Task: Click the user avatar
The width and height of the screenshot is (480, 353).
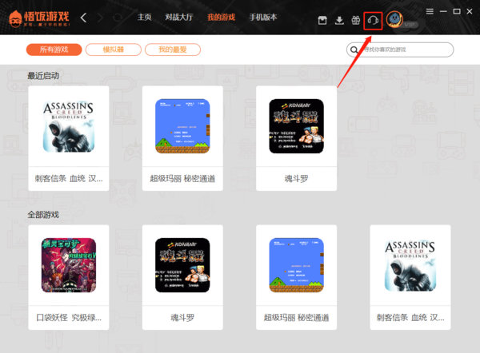Action: coord(394,19)
